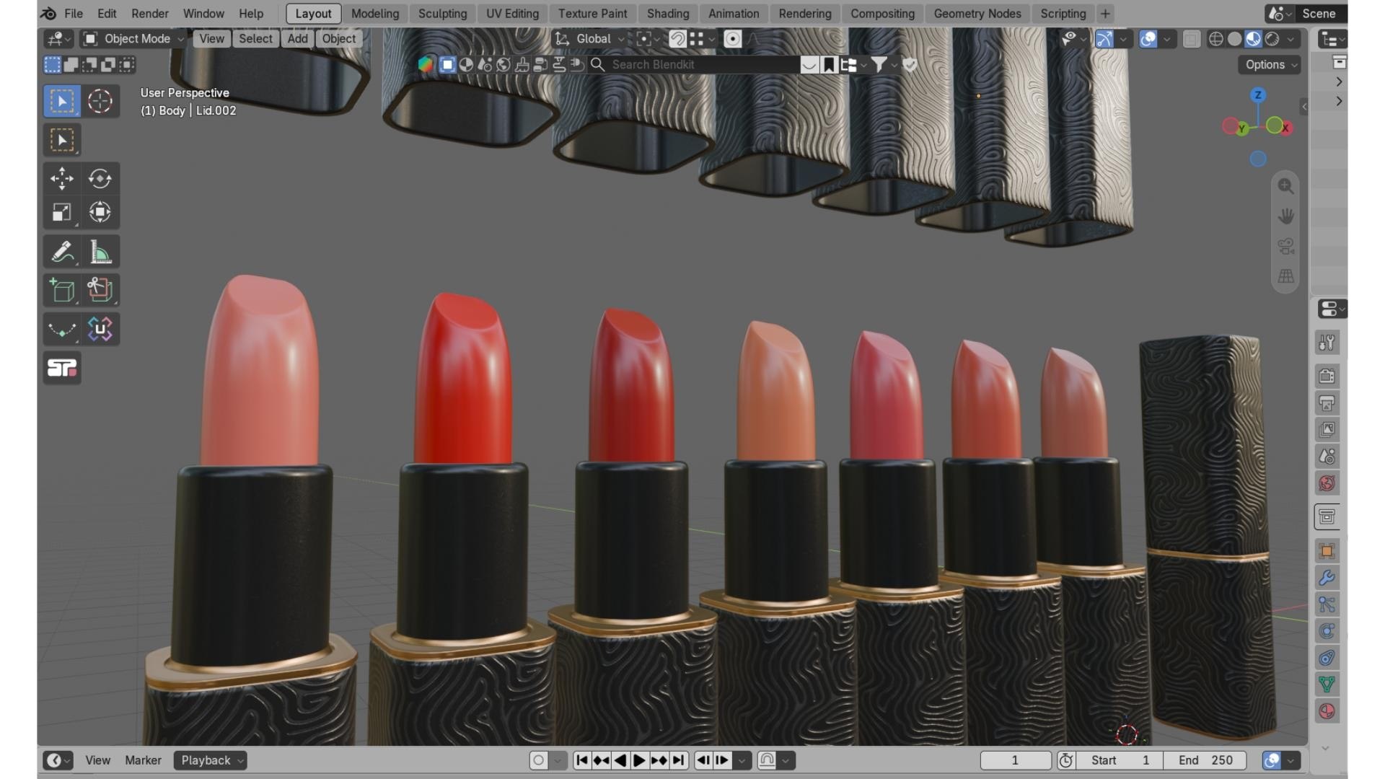Screen dimensions: 1385x779
Task: Open the viewport Select menu
Action: click(255, 39)
